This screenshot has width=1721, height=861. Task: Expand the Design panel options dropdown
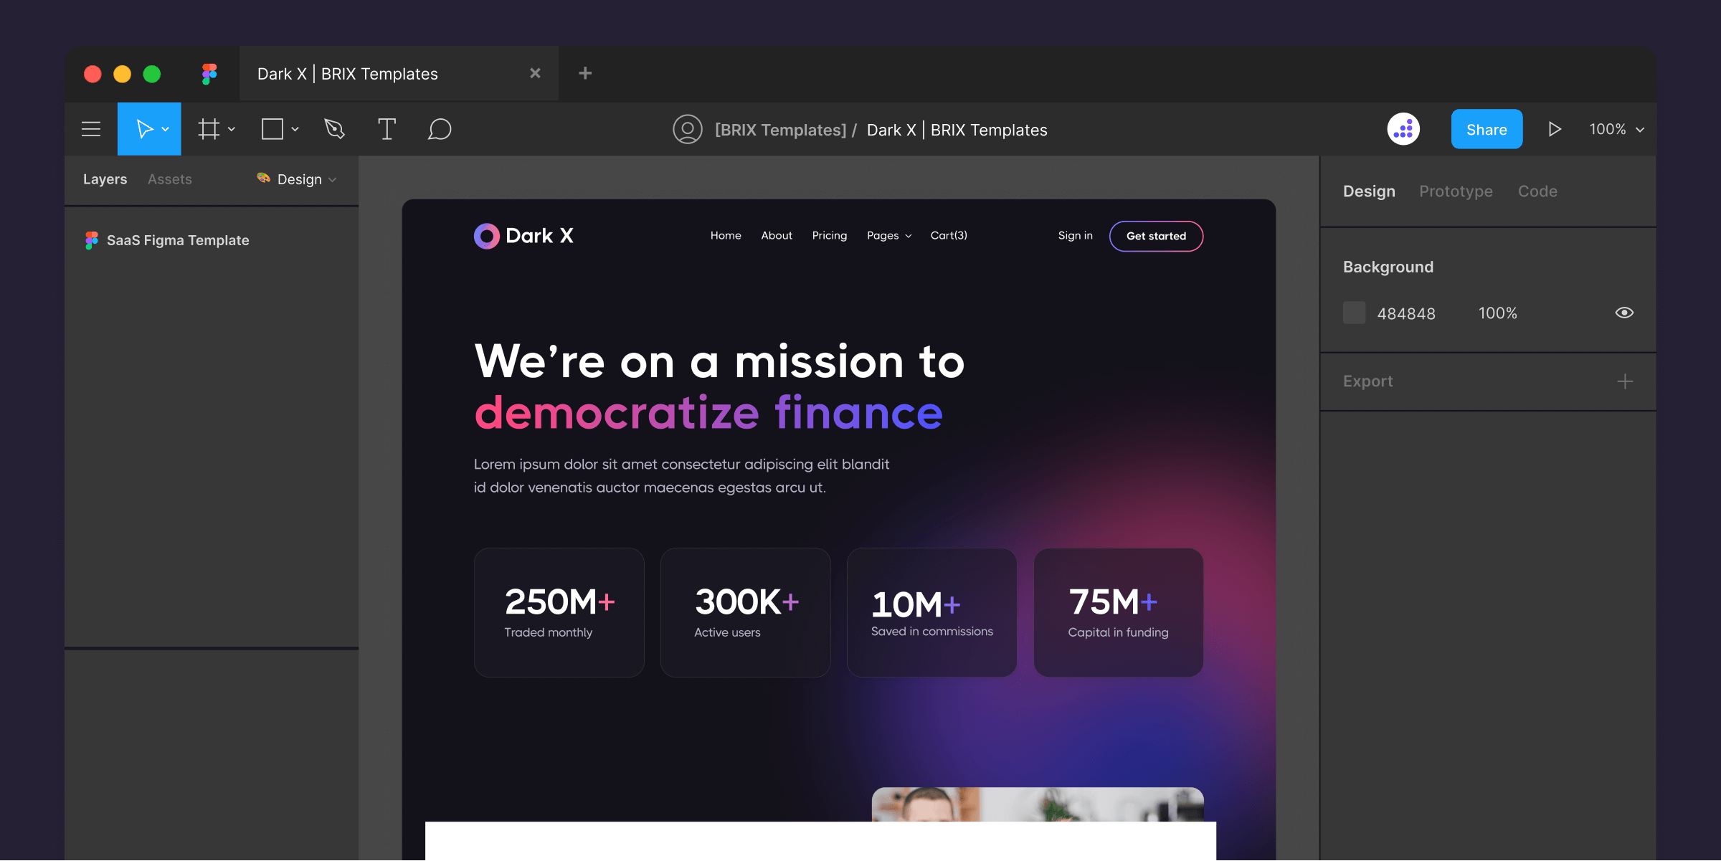tap(335, 179)
